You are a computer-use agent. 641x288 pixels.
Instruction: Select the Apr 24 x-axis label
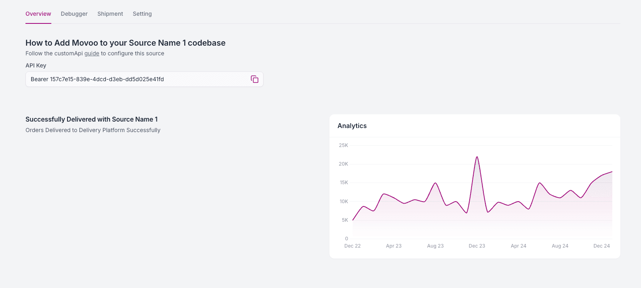tap(519, 246)
